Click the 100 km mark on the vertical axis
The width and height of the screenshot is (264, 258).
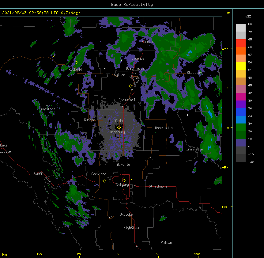coord(225,48)
